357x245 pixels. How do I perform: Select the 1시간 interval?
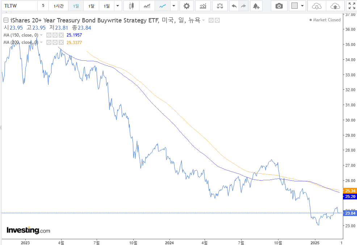tap(59, 6)
